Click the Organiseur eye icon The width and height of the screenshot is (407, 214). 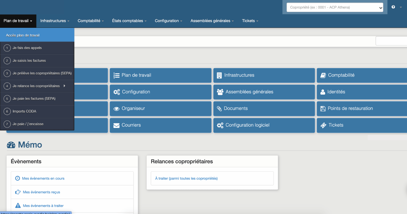(116, 109)
